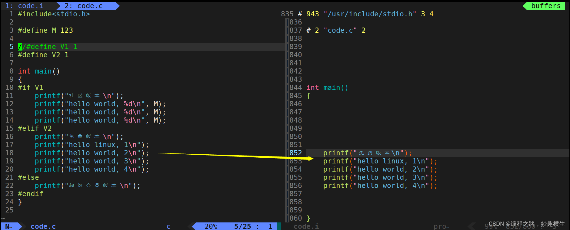Click printf 社区版本 on line 11
Image resolution: width=570 pixels, height=230 pixels.
point(79,96)
